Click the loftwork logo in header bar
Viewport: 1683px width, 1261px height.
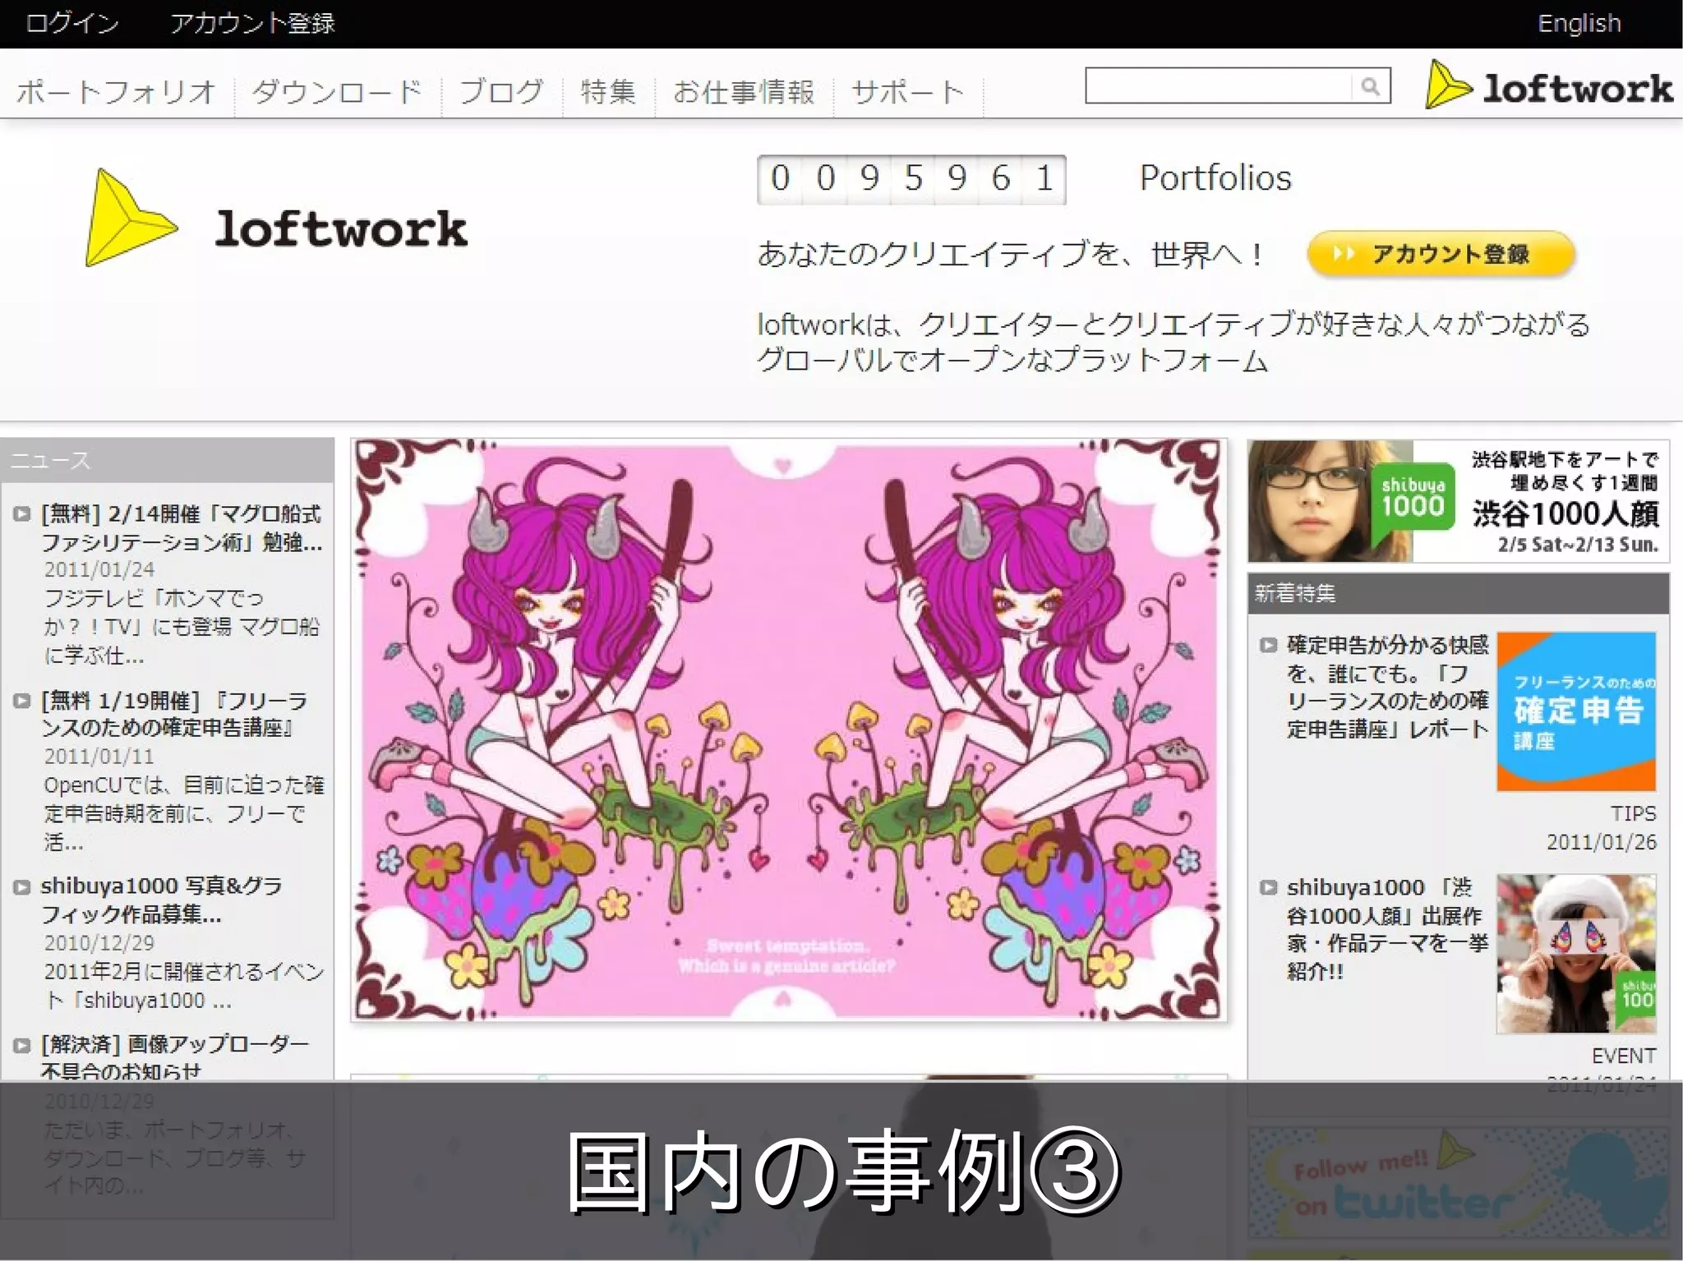point(1549,85)
